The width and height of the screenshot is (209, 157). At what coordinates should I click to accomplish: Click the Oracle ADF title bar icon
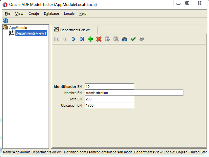[x=5, y=5]
